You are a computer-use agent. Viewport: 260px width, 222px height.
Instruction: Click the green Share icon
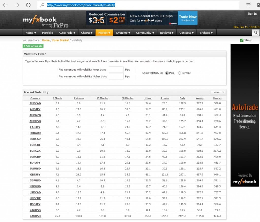click(x=242, y=40)
